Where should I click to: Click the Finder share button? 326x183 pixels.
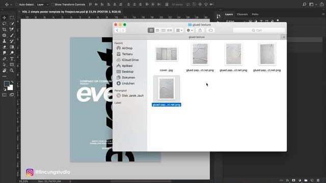click(x=200, y=30)
